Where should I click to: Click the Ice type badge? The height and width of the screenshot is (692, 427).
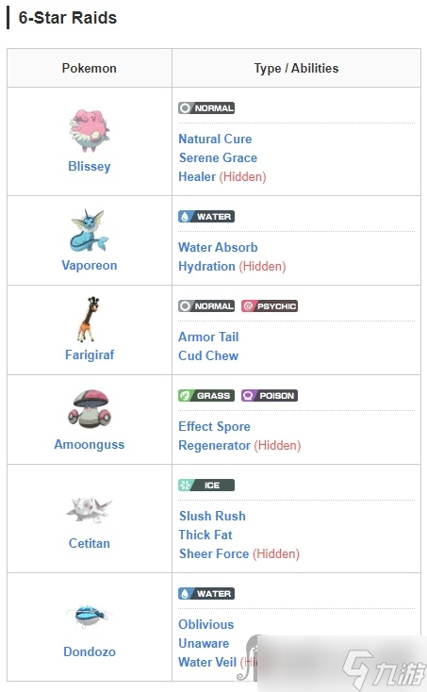(x=206, y=485)
